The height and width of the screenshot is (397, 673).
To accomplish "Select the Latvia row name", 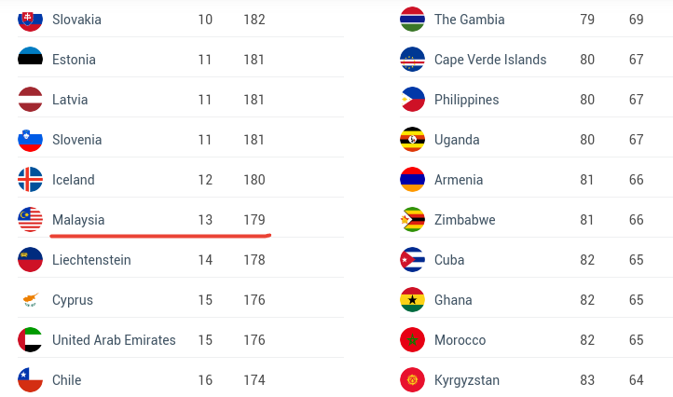I will [x=70, y=99].
